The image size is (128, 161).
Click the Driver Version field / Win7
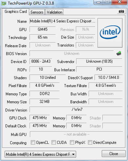(x=76, y=110)
